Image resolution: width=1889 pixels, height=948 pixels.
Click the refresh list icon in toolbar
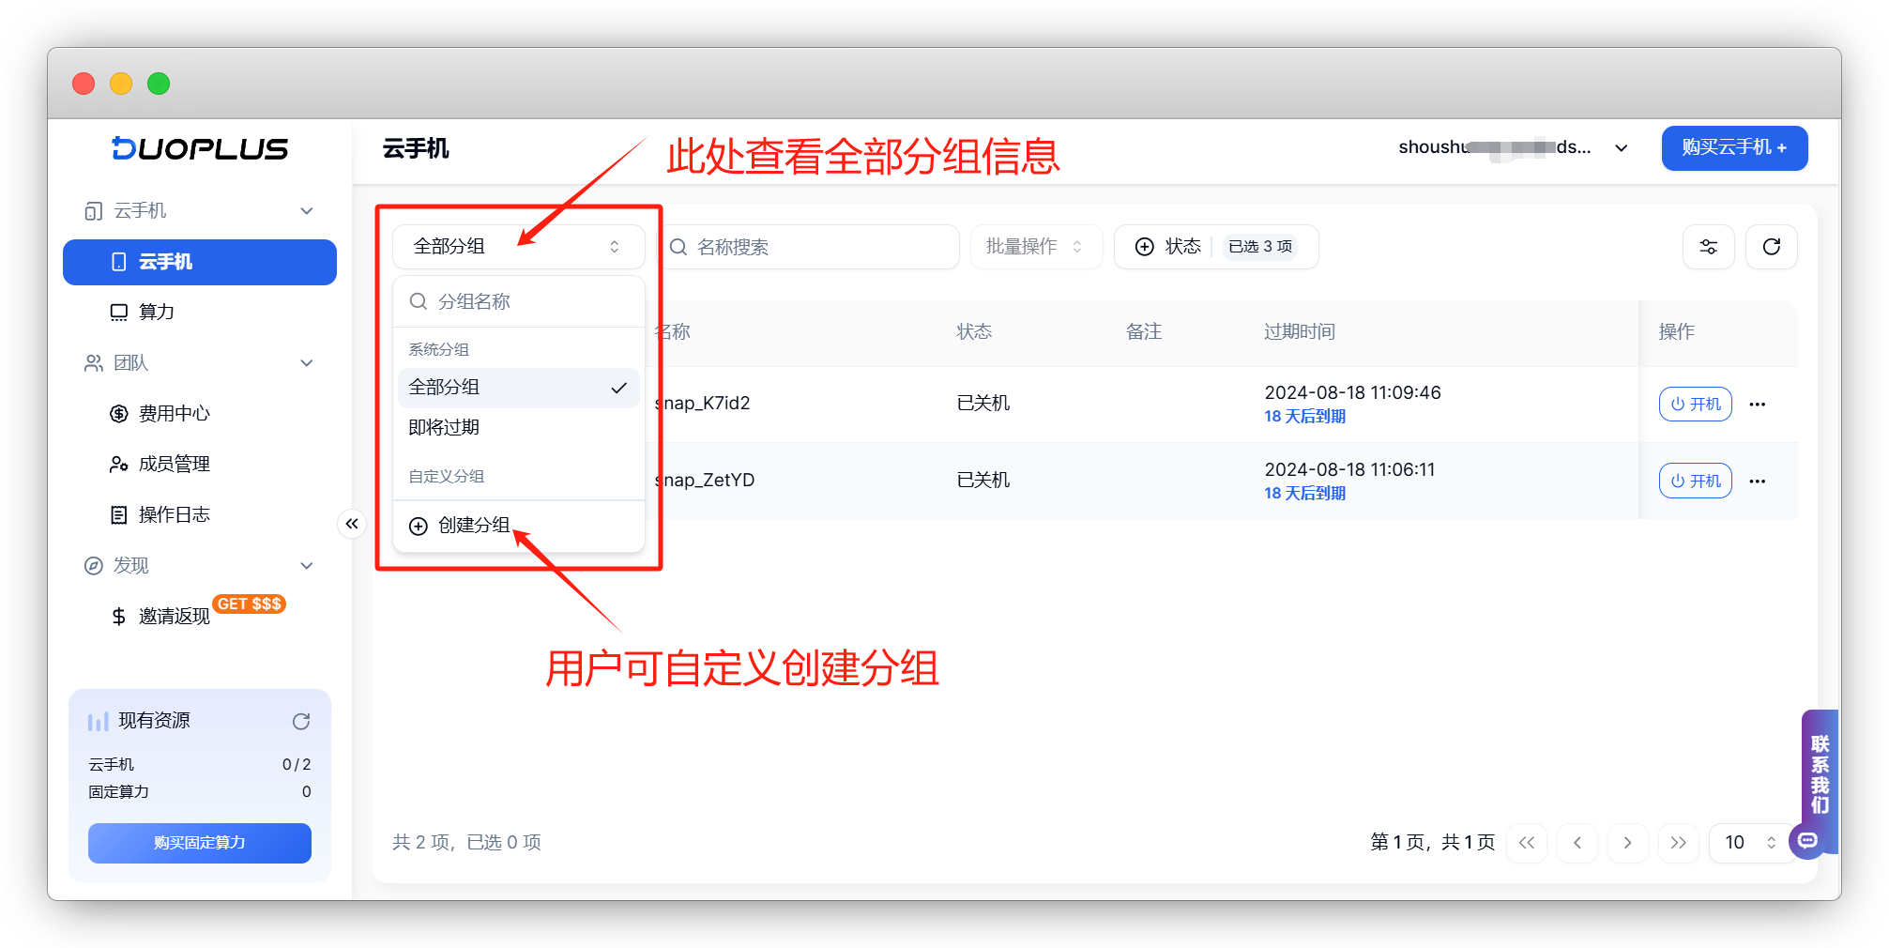pos(1772,247)
